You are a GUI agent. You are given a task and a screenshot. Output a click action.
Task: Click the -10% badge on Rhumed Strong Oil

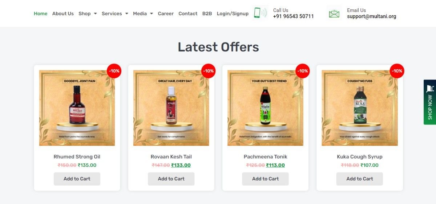click(114, 71)
